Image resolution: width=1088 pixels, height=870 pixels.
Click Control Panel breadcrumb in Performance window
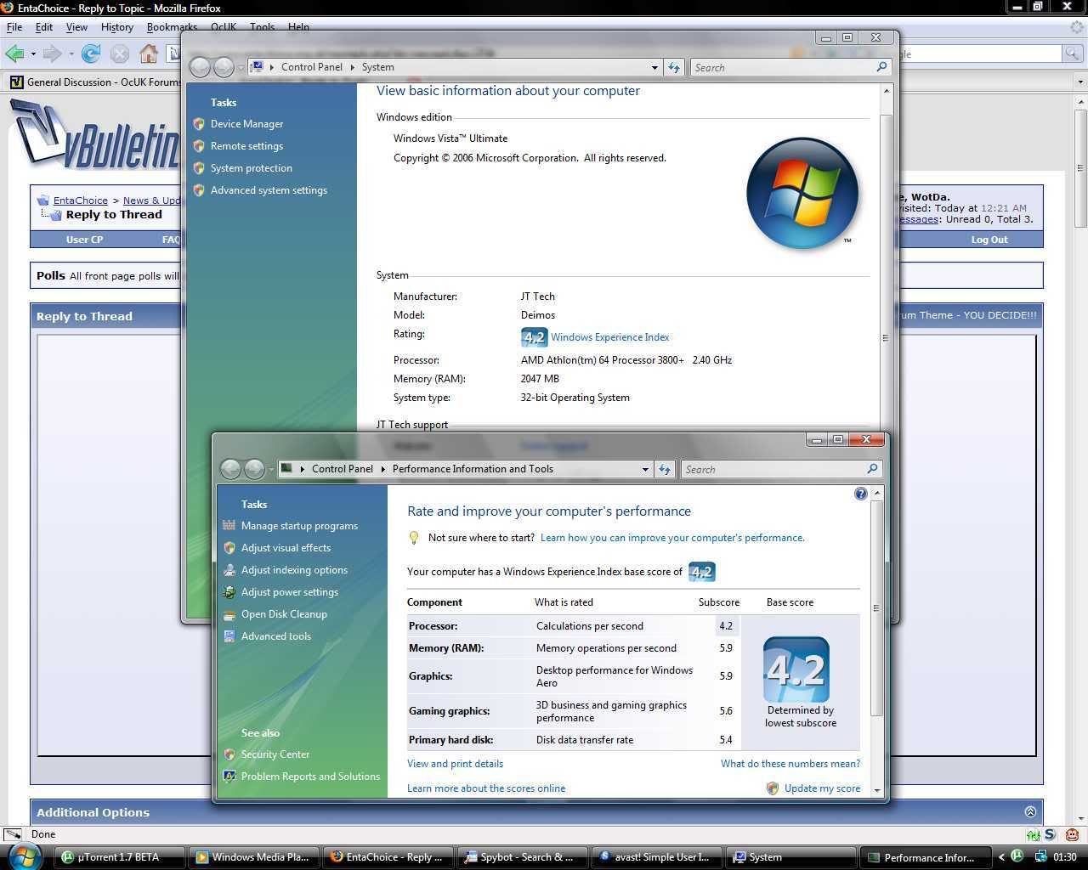tap(343, 469)
